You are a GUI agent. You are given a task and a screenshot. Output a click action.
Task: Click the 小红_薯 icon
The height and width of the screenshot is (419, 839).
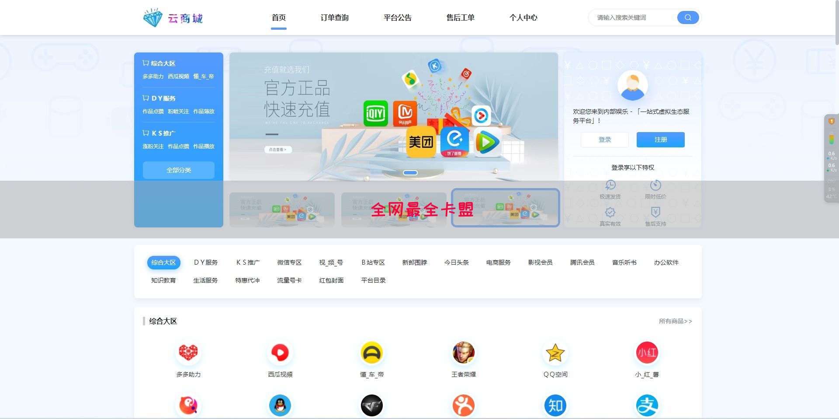(647, 353)
